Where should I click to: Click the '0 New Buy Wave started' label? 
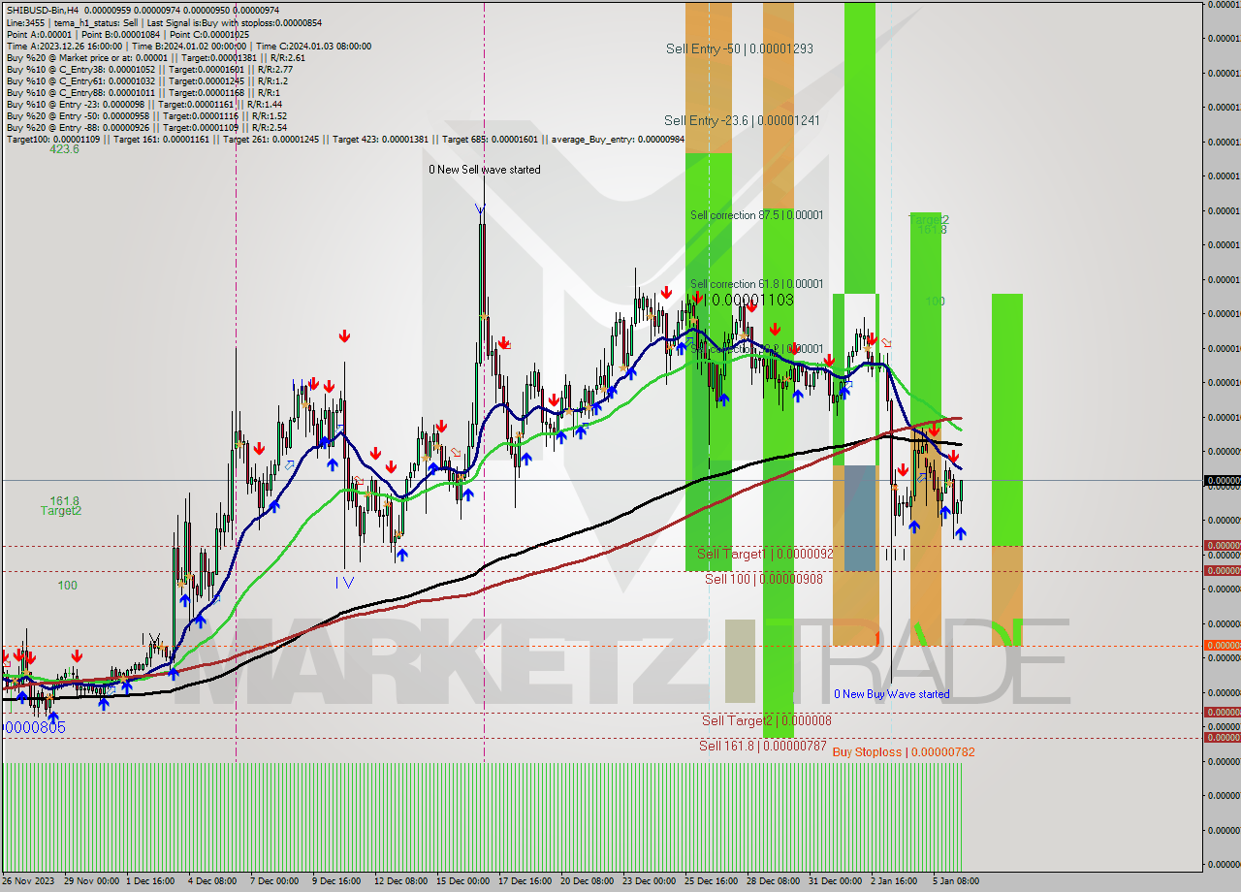tap(892, 694)
